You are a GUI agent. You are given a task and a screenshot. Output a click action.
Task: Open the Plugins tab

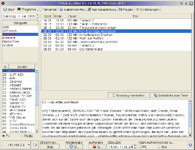click(x=126, y=10)
